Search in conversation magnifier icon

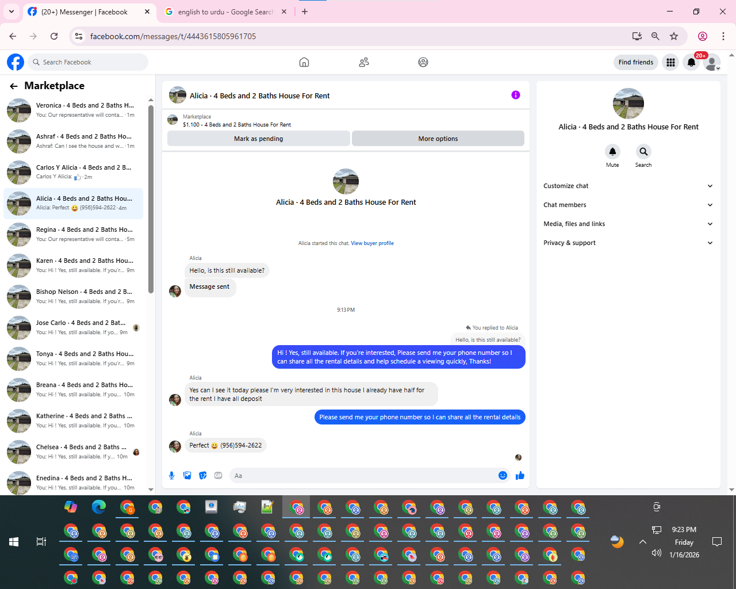click(643, 151)
